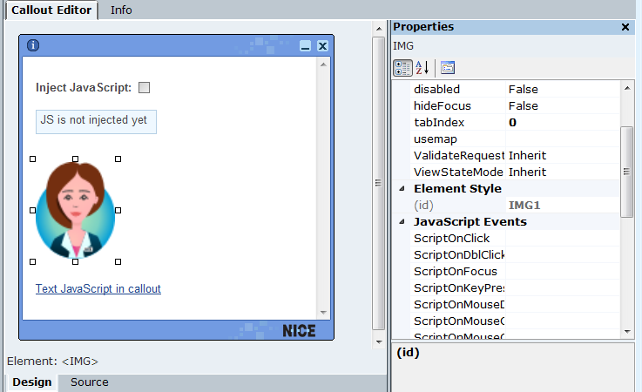Minimize the callout preview window

pos(305,46)
